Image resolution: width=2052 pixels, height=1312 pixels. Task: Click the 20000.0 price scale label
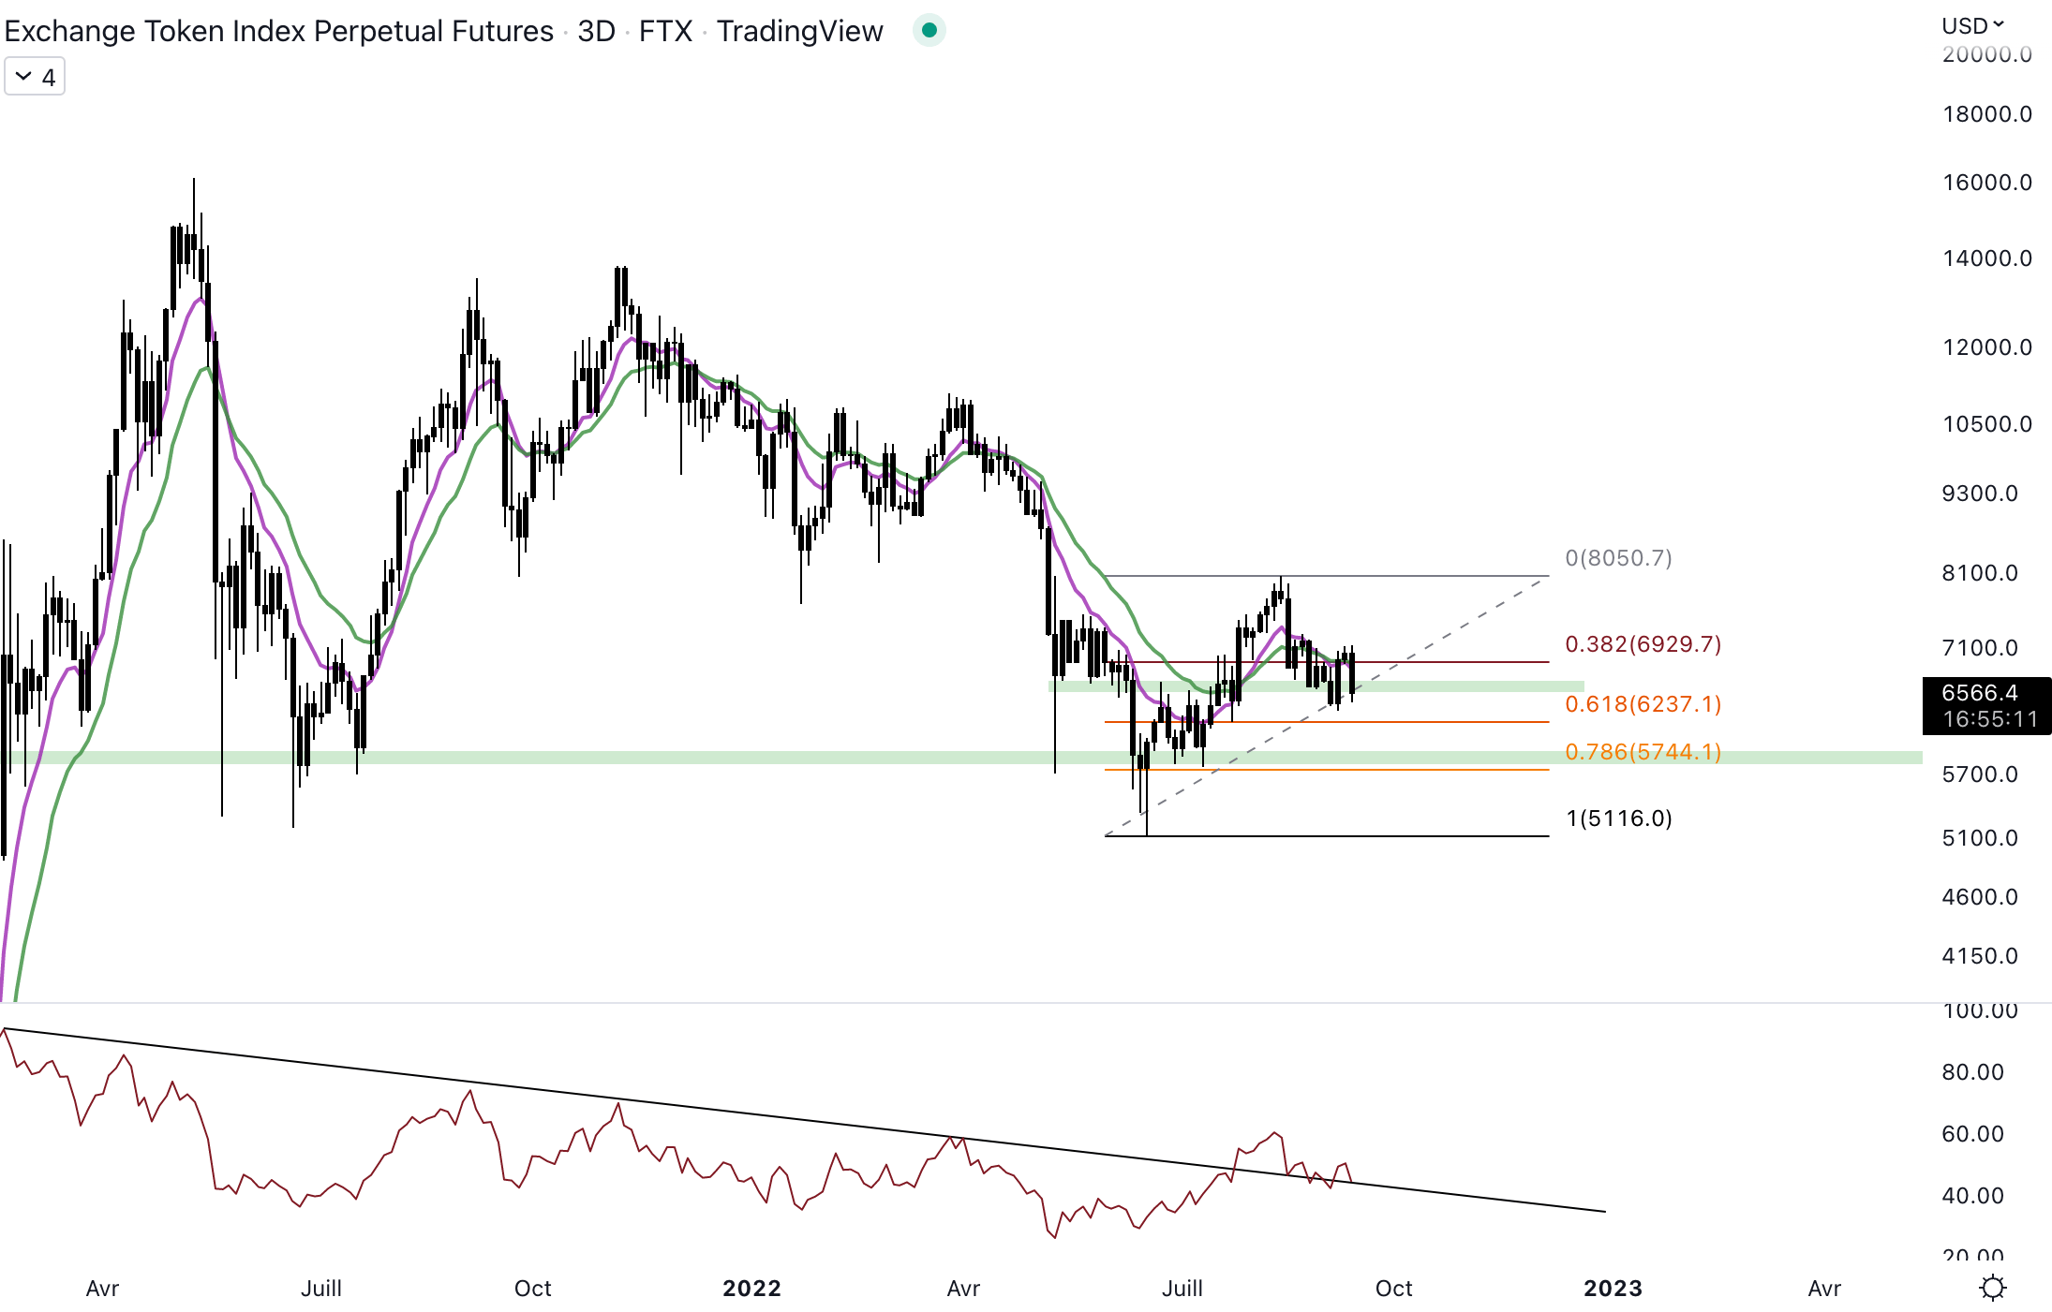click(1986, 54)
